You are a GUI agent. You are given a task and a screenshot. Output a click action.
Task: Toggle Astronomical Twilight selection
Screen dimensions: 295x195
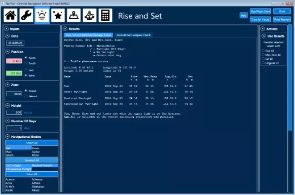pyautogui.click(x=18, y=169)
